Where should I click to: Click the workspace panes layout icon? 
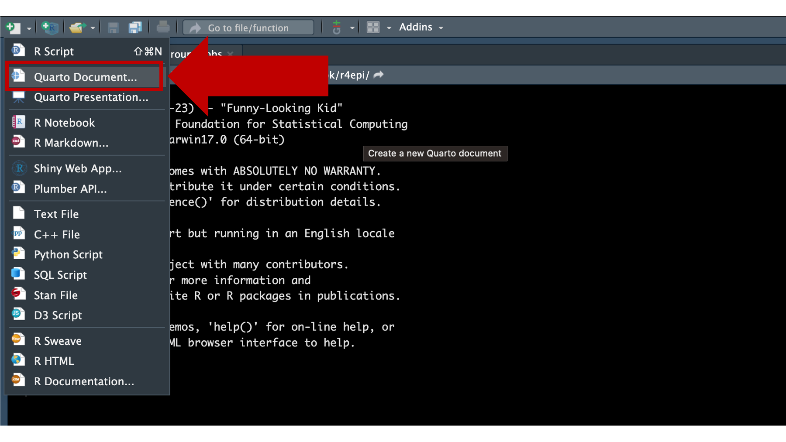373,27
